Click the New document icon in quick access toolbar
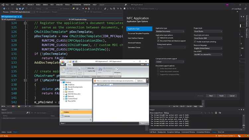This screenshot has width=249, height=140. coord(67,62)
